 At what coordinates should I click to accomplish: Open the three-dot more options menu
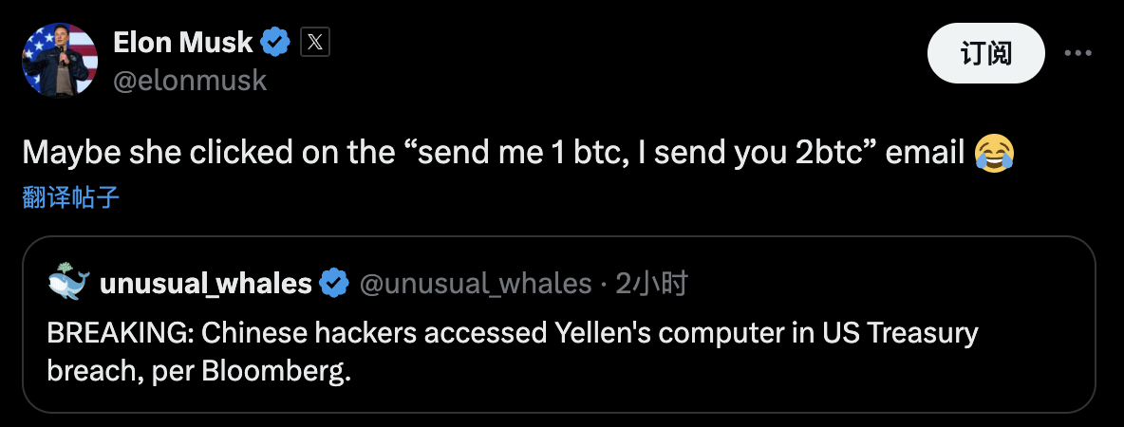point(1077,53)
